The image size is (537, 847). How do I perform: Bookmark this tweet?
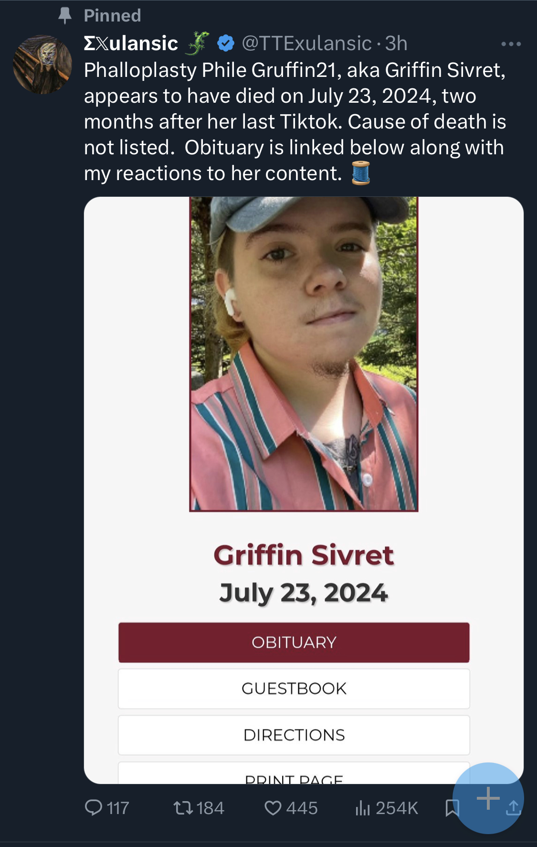[x=452, y=808]
